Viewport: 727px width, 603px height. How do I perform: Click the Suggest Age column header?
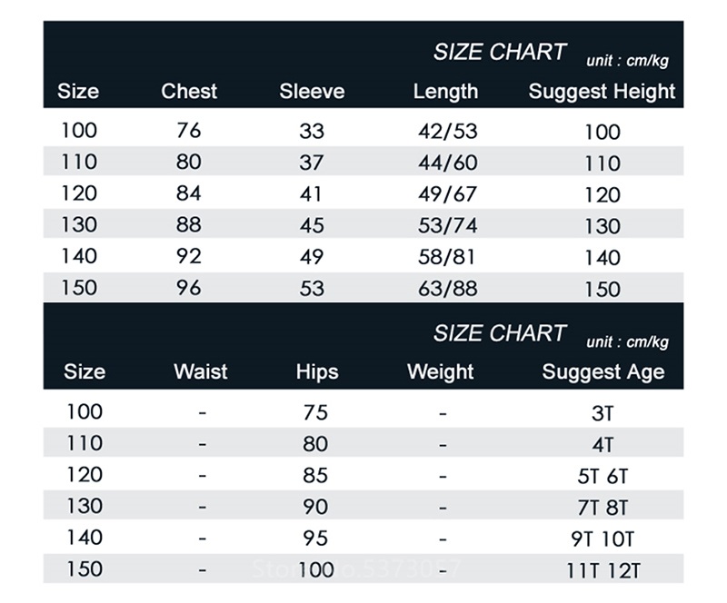point(603,372)
